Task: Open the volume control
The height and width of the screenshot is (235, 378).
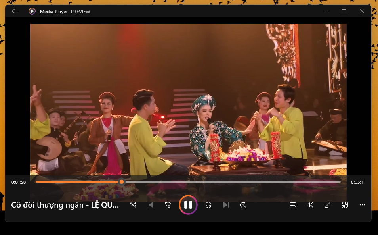Action: point(310,205)
